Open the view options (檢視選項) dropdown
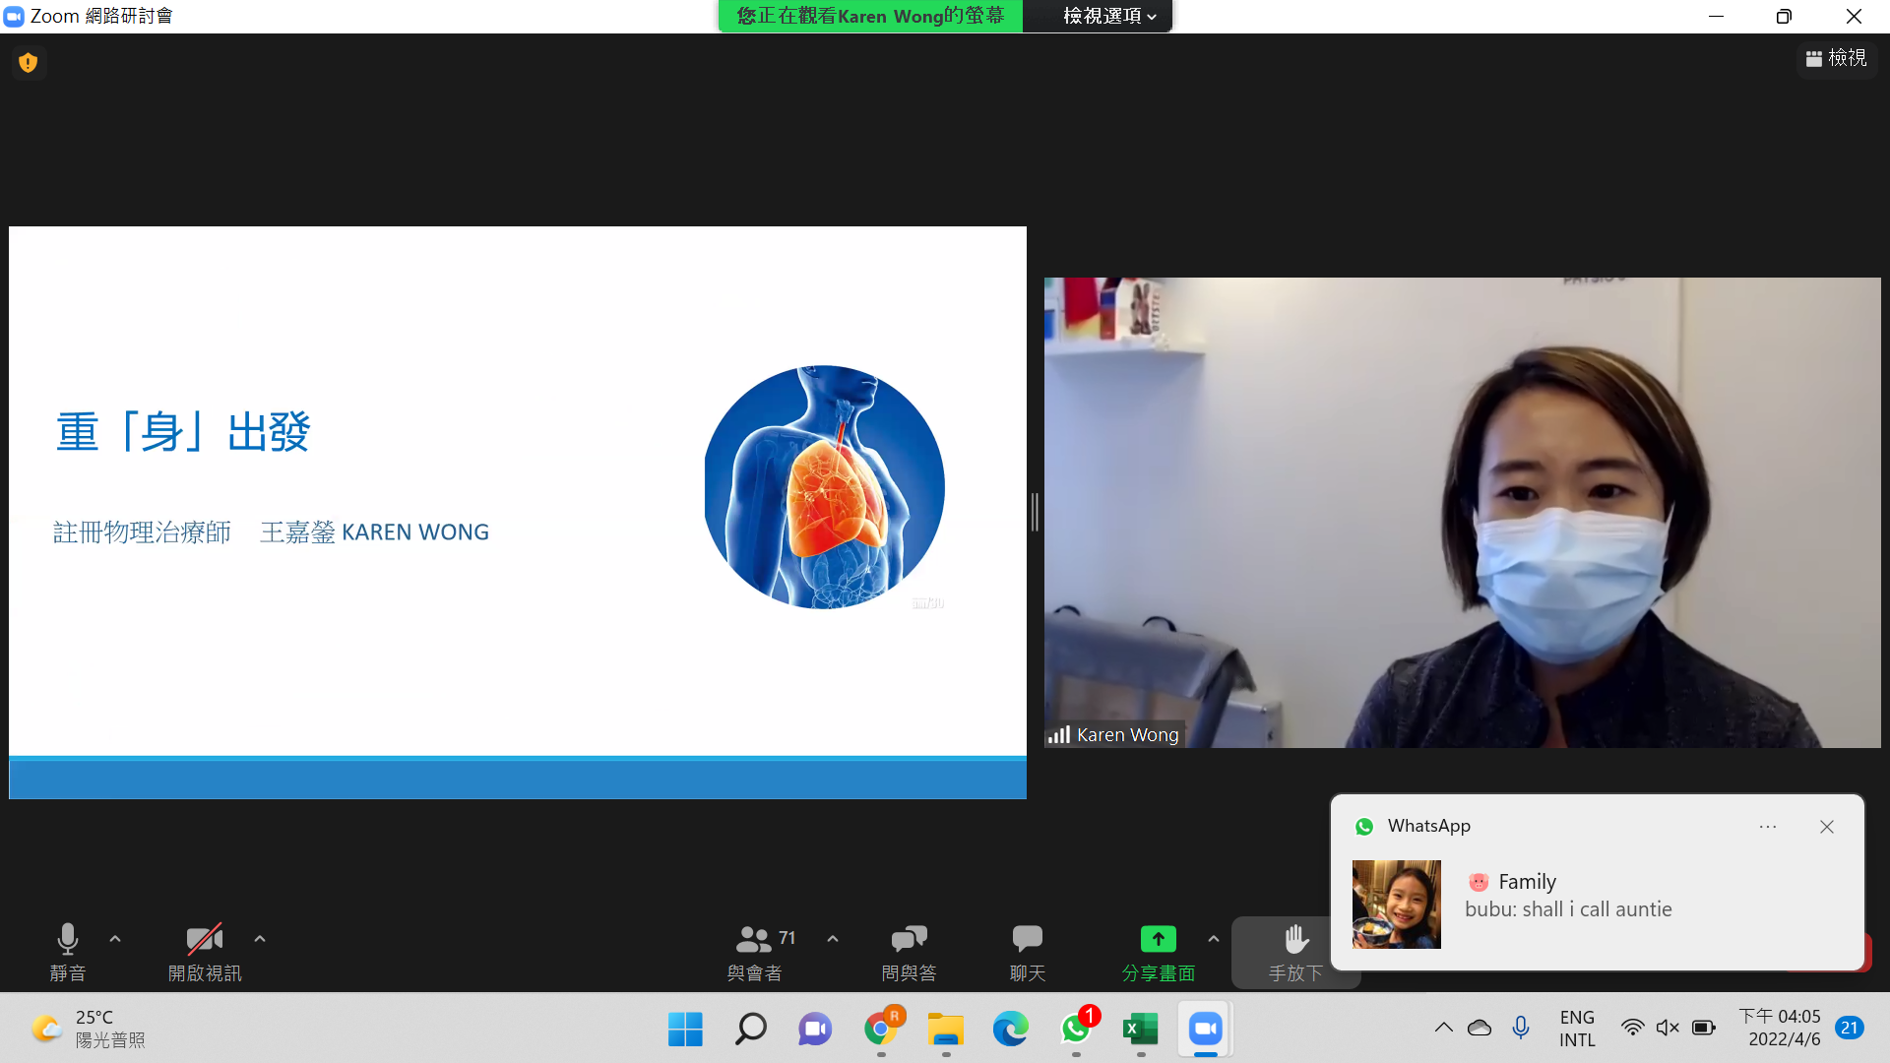This screenshot has height=1063, width=1890. [1108, 16]
